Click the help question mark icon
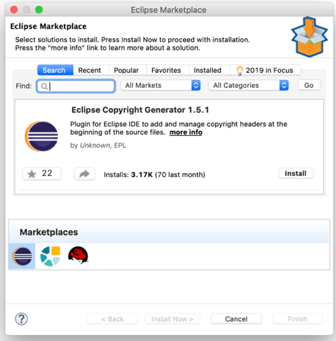The height and width of the screenshot is (341, 336). click(x=21, y=319)
